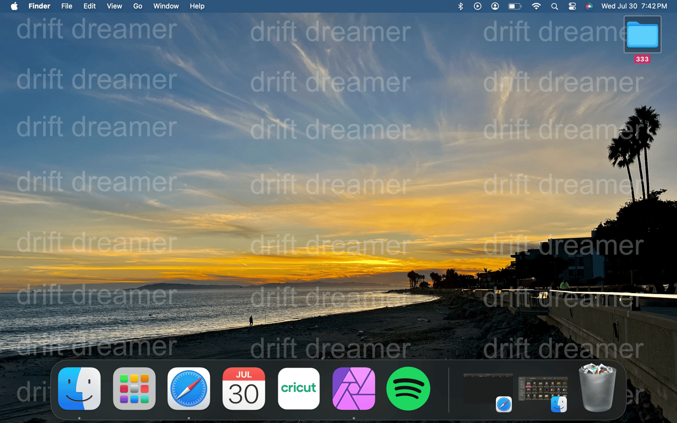Show battery status from menu bar

tap(515, 6)
